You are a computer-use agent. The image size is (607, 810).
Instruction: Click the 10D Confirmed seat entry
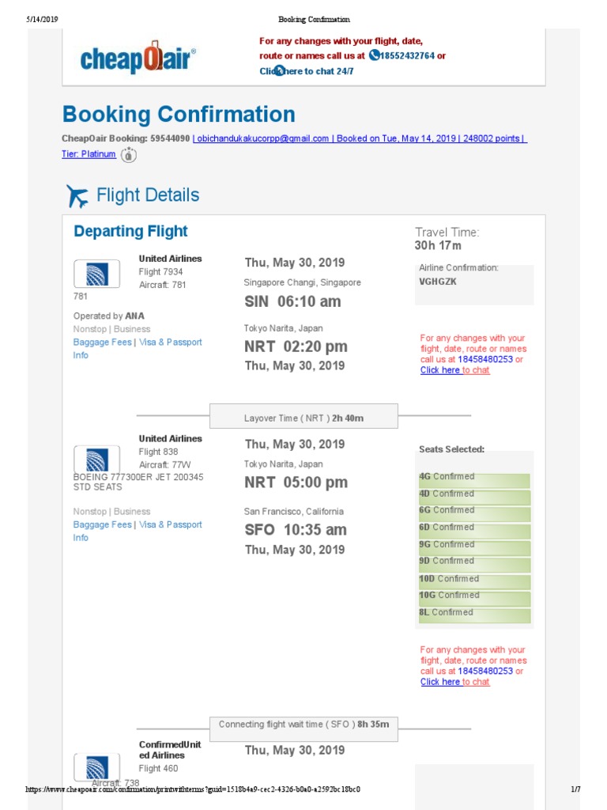click(474, 578)
